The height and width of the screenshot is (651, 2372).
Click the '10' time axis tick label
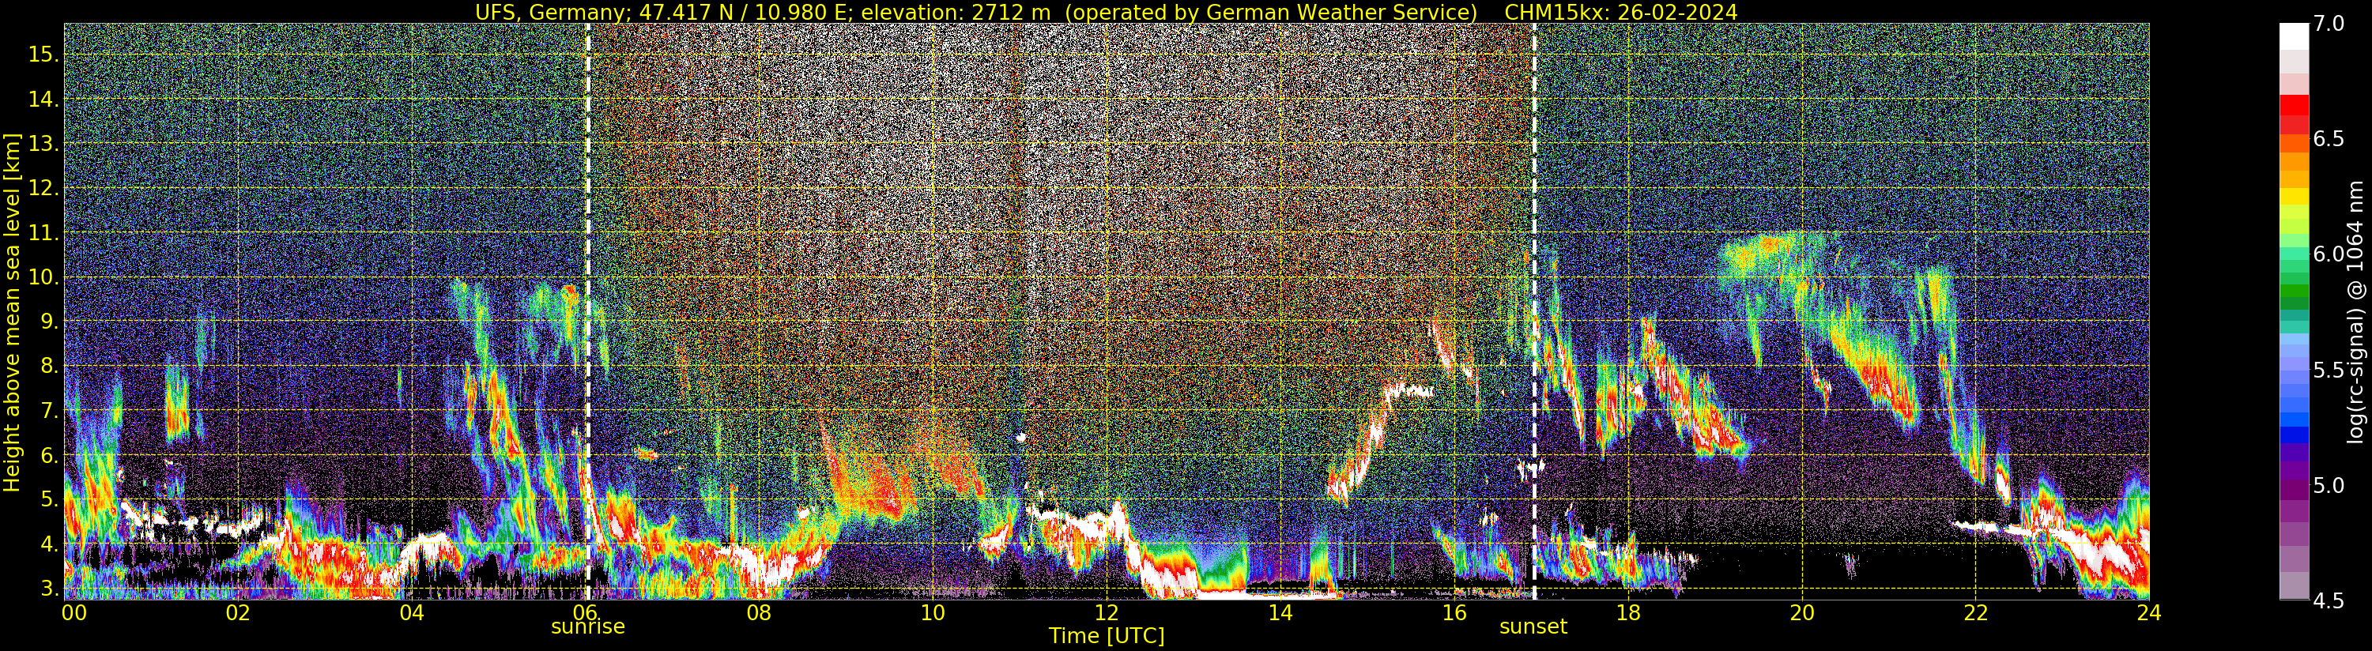tap(933, 612)
